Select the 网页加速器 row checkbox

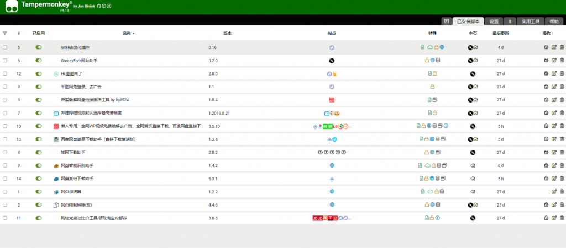point(4,191)
